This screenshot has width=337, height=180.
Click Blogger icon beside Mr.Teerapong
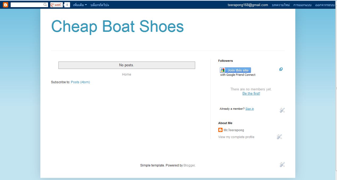[x=220, y=130]
